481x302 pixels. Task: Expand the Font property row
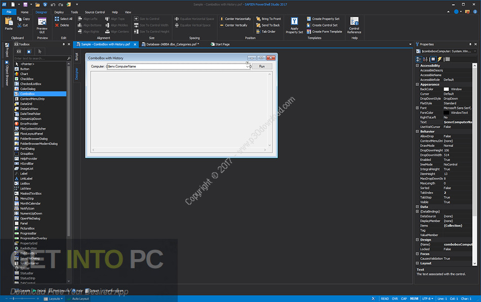click(417, 108)
